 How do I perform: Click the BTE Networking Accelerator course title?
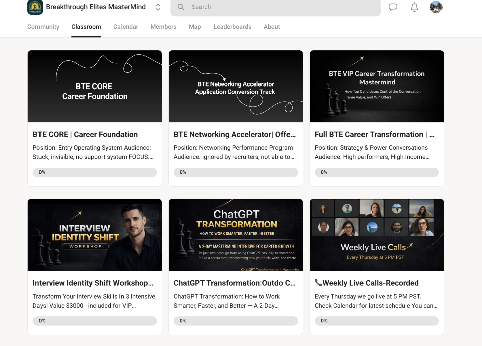click(x=234, y=134)
